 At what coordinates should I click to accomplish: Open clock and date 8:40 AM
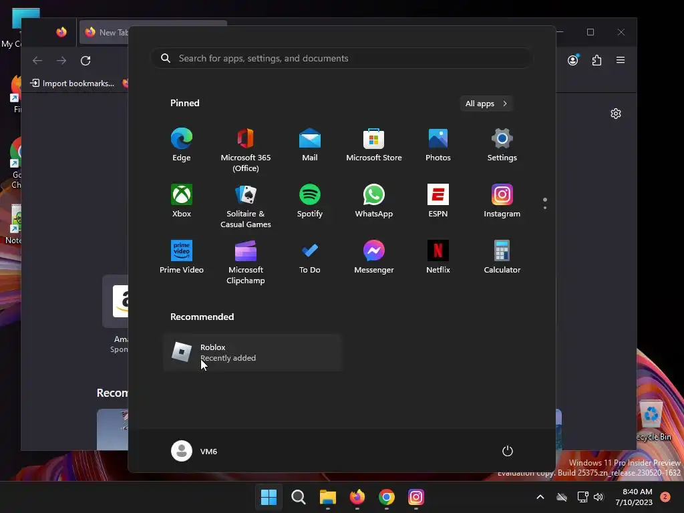point(635,497)
